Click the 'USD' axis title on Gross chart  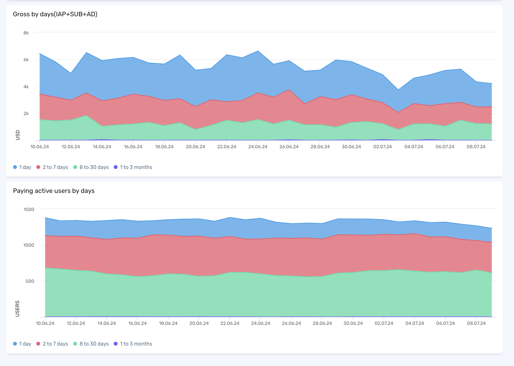(x=18, y=135)
